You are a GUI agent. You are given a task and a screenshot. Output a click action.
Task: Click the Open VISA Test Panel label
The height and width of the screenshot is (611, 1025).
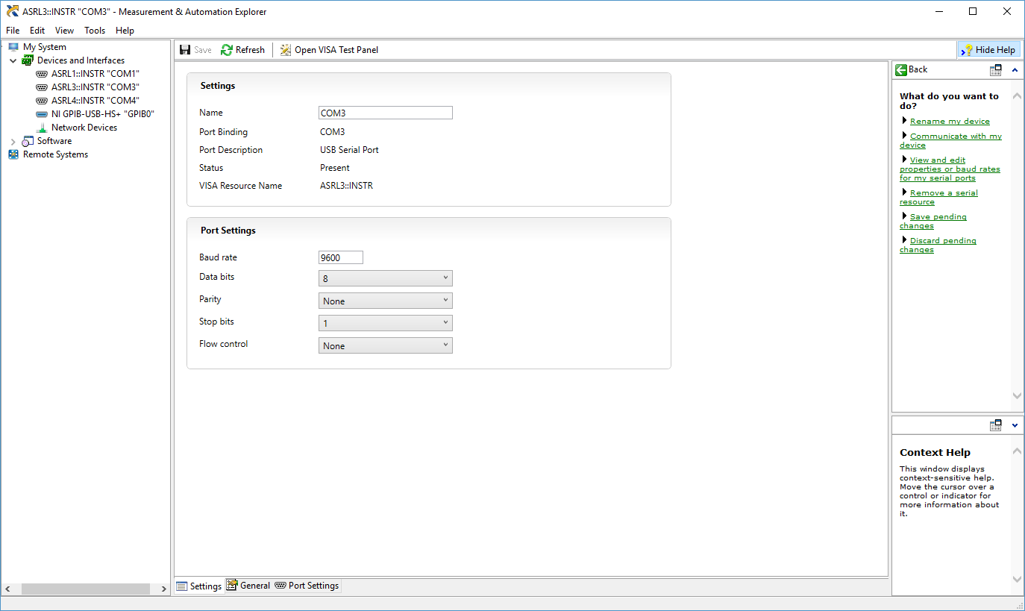336,50
